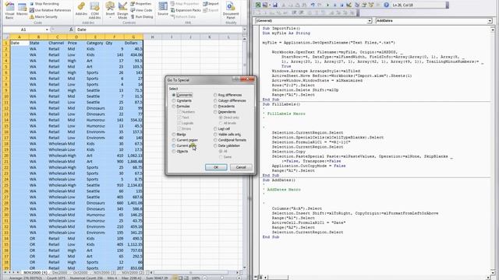
Task: Click OK in Go To Special dialog
Action: 216,167
